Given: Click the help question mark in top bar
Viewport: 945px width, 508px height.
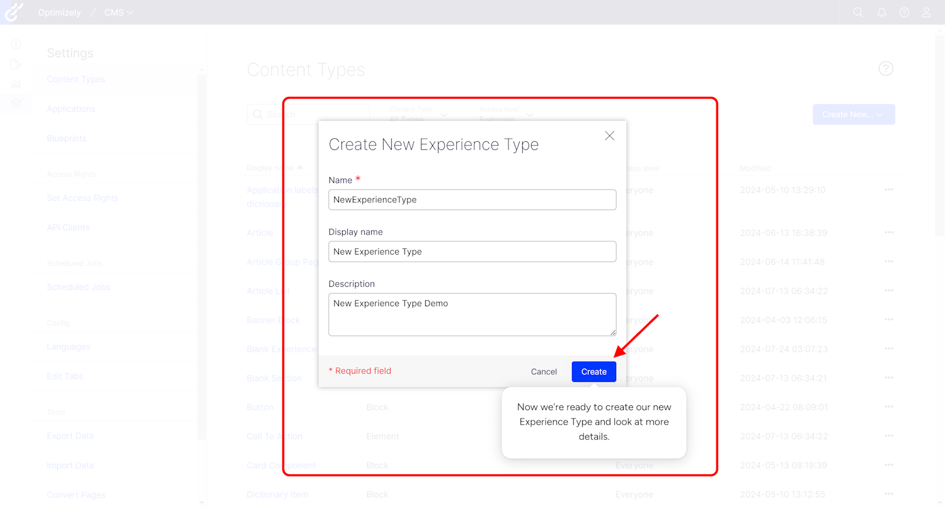Looking at the screenshot, I should [904, 12].
